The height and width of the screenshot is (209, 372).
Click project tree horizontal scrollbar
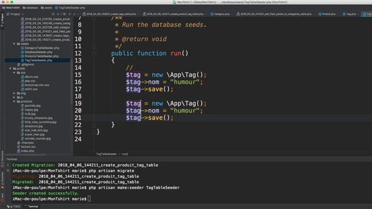click(26, 155)
